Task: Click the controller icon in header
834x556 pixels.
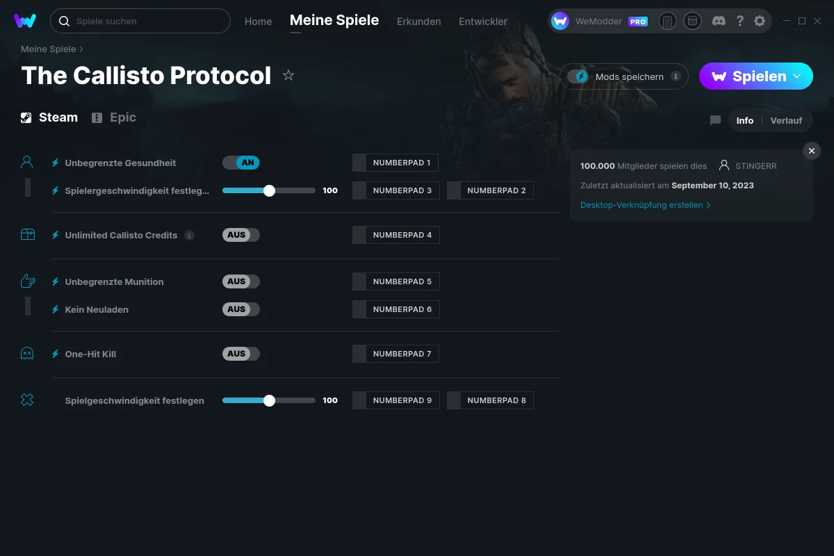Action: click(x=667, y=21)
